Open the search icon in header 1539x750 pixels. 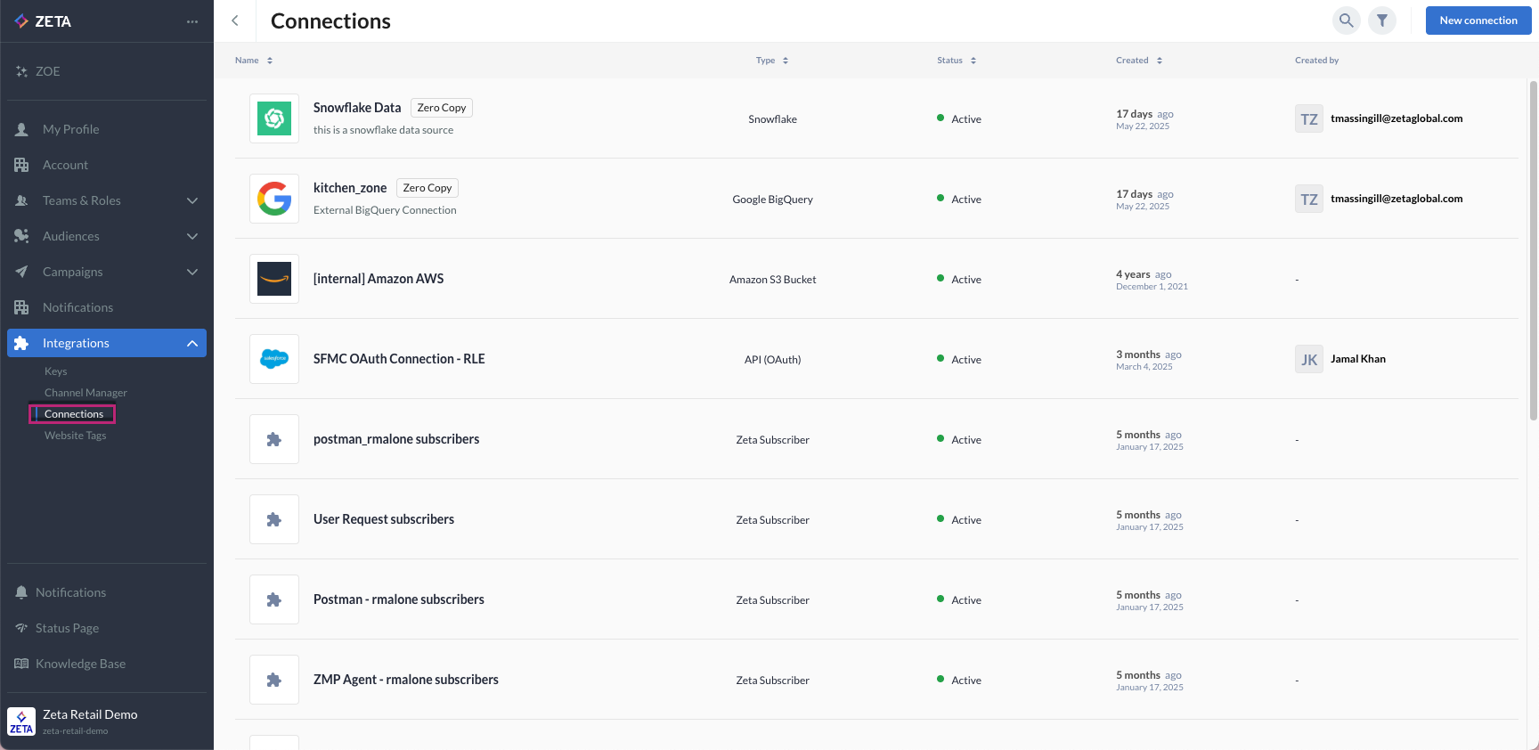coord(1347,20)
